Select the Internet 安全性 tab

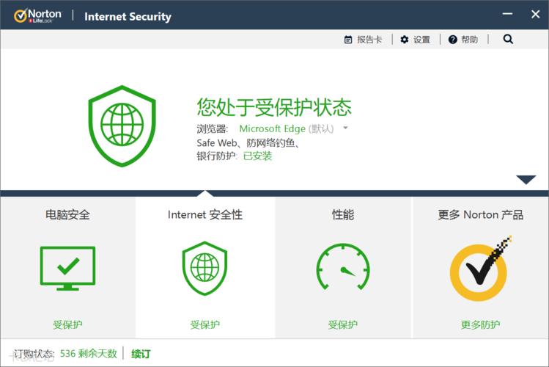click(x=205, y=214)
